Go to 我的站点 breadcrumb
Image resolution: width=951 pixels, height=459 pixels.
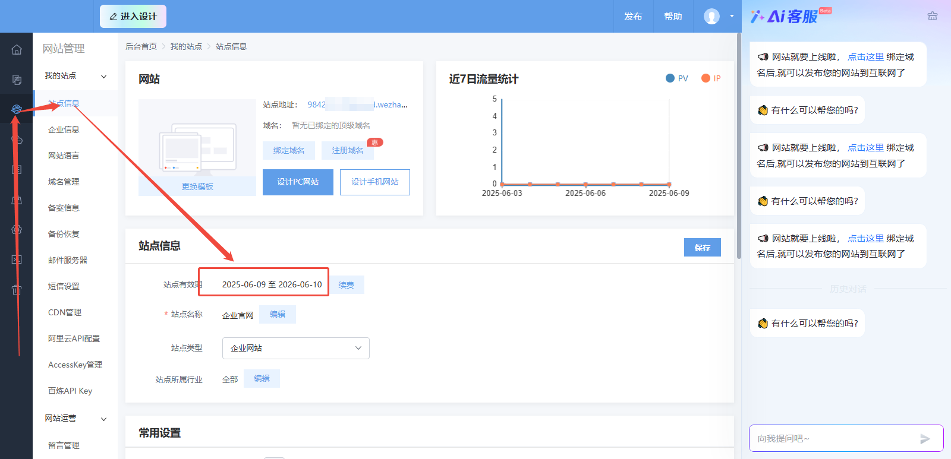click(x=186, y=46)
